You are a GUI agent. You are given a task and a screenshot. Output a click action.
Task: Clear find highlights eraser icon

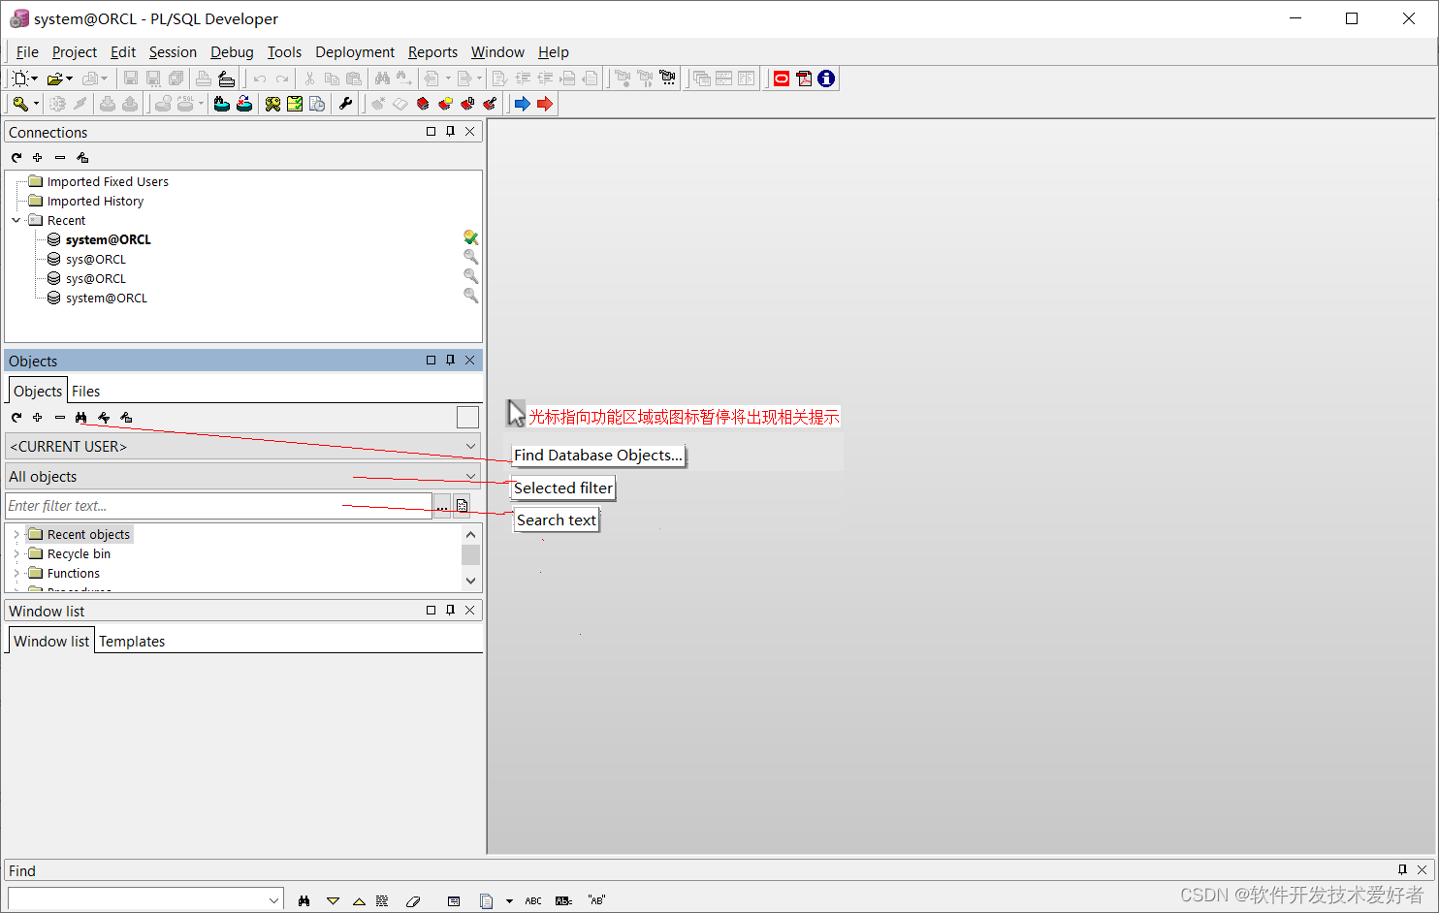pyautogui.click(x=413, y=900)
